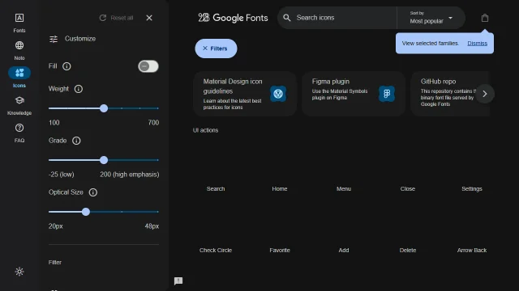Viewport: 519px width, 291px height.
Task: Close the Customize panel
Action: (x=149, y=18)
